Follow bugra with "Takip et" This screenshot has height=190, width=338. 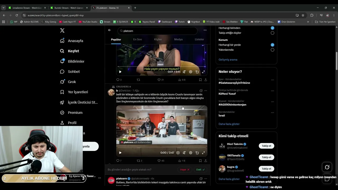pyautogui.click(x=266, y=169)
